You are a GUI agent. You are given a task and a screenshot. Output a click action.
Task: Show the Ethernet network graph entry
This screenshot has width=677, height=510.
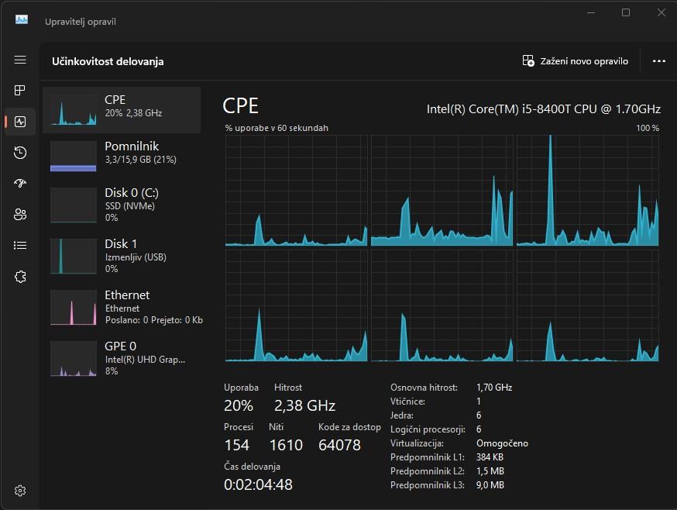click(x=122, y=307)
